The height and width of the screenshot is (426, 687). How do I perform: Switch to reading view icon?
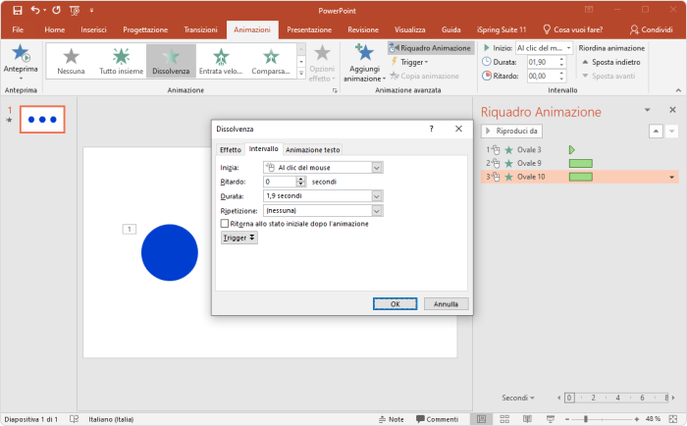pos(527,419)
